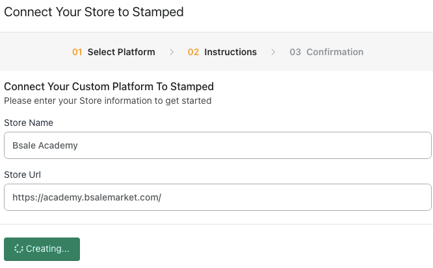
Task: Click the 'Connect Your Store to Stamped' title
Action: 94,12
